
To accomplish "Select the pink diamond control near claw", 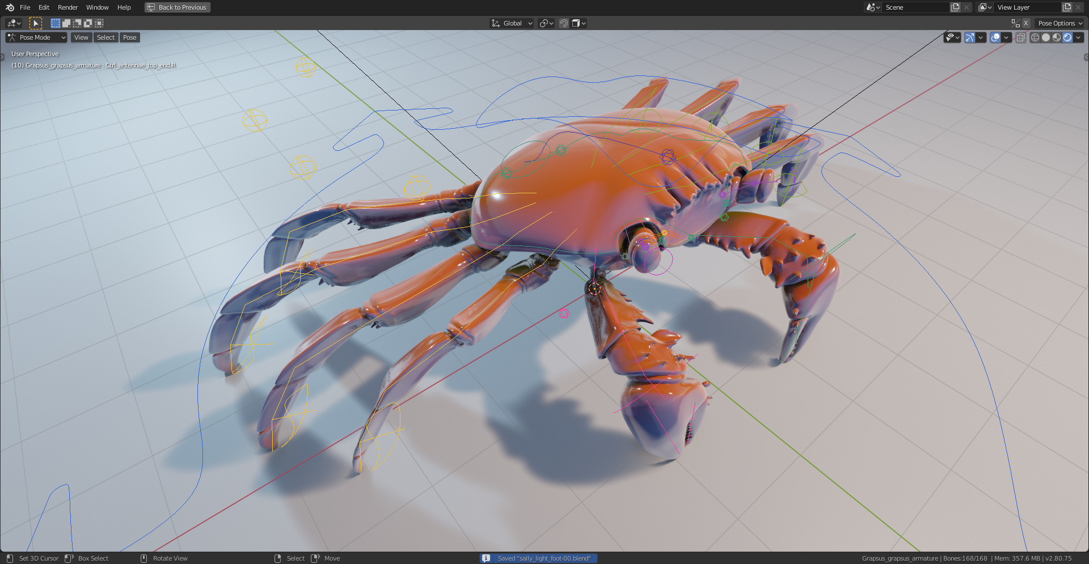I will pos(564,313).
